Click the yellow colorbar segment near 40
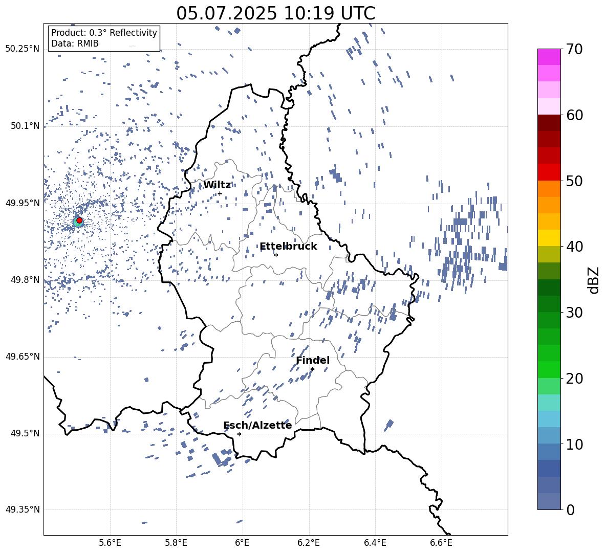606x553 pixels. (x=549, y=238)
